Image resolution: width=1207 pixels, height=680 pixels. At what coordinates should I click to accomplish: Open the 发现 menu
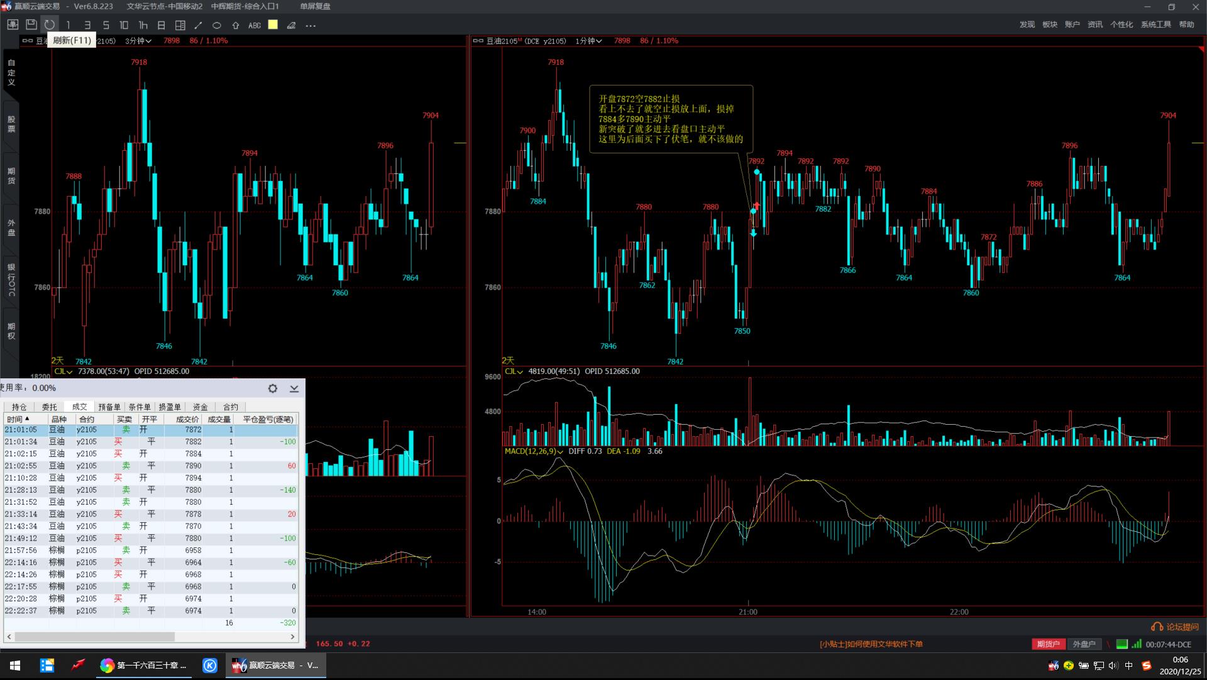pyautogui.click(x=1027, y=25)
